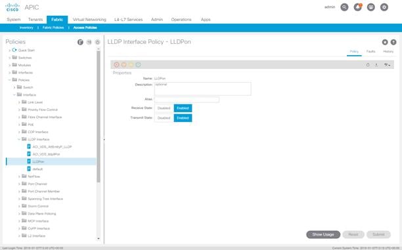Open the Fabric Policies submenu link
The height and width of the screenshot is (250, 402).
(x=53, y=28)
